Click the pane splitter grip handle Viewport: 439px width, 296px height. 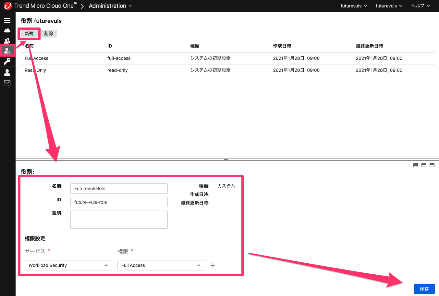point(226,159)
